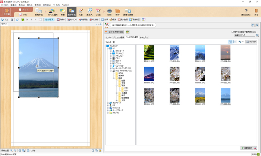Open the 書式(O) menu

(x=37, y=5)
